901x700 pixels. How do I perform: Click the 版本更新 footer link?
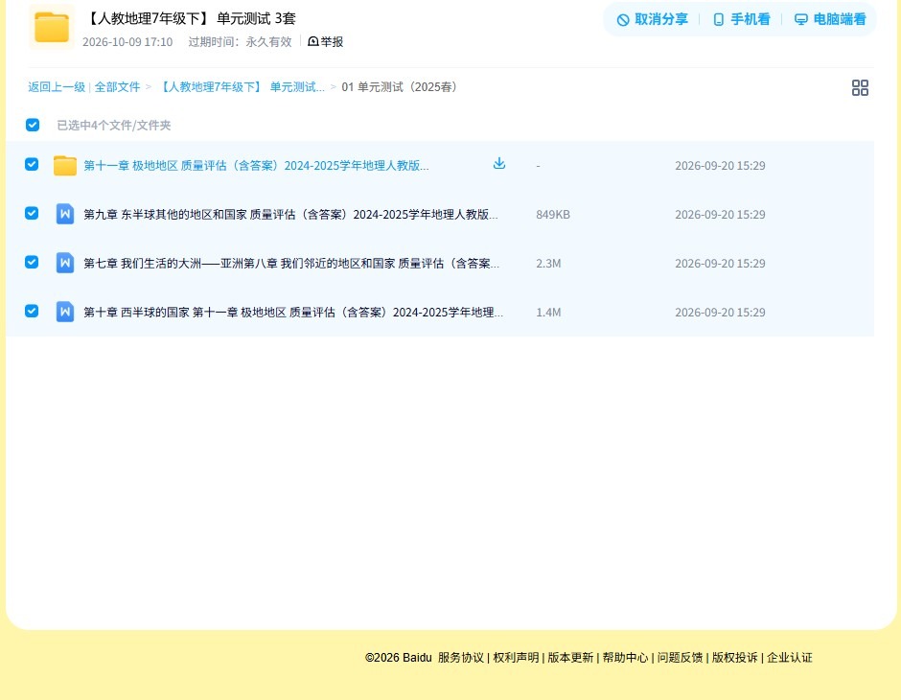[x=570, y=658]
